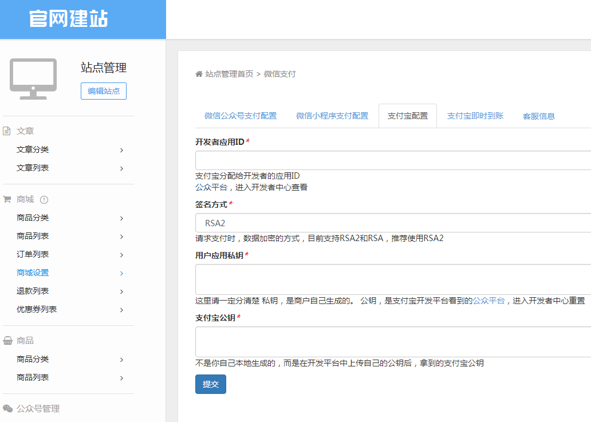591x422 pixels.
Task: Expand the 优惠券列表 submenu chevron
Action: click(121, 309)
